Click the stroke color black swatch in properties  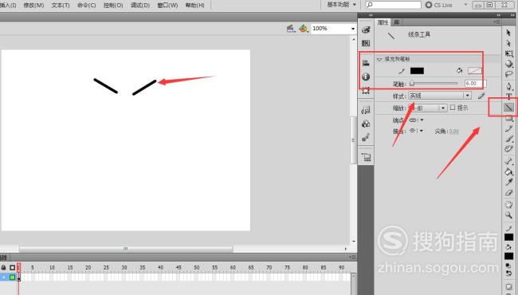tap(417, 71)
